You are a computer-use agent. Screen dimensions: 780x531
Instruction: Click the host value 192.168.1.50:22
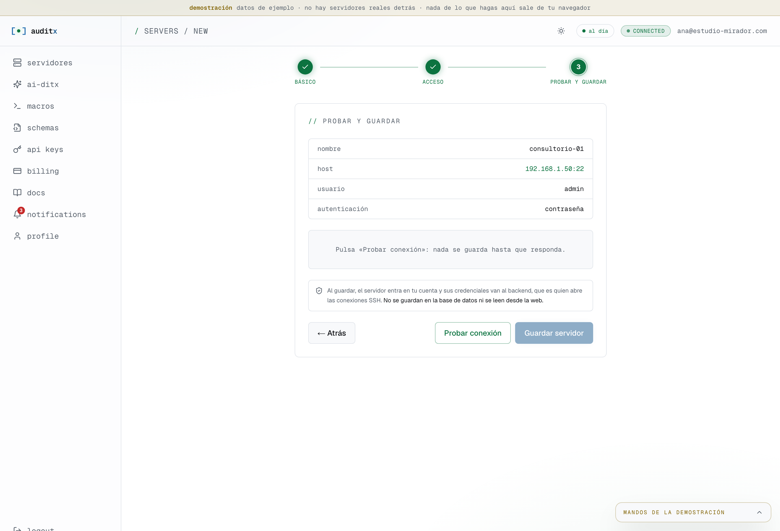[554, 169]
